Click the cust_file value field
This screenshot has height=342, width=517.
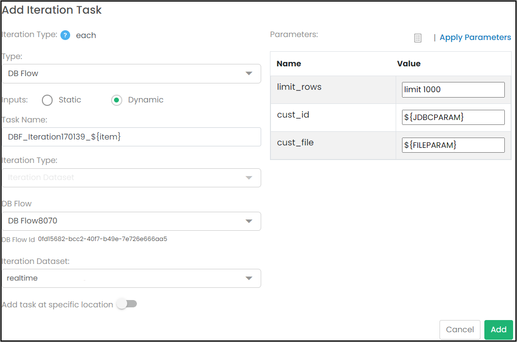453,145
